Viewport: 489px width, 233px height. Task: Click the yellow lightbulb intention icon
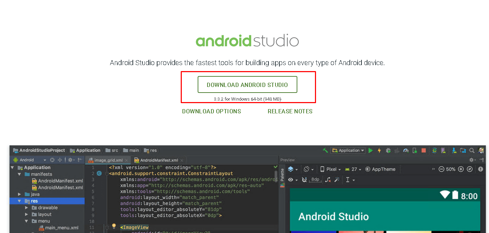pos(114,226)
